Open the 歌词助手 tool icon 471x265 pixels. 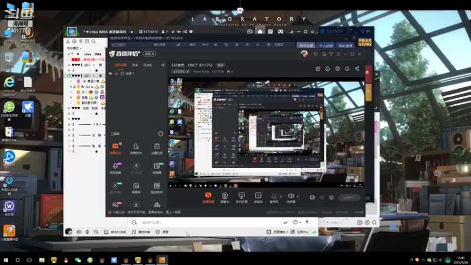pyautogui.click(x=157, y=188)
